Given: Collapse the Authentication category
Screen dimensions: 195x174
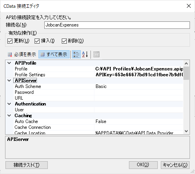Looking at the screenshot, I should (9, 104).
